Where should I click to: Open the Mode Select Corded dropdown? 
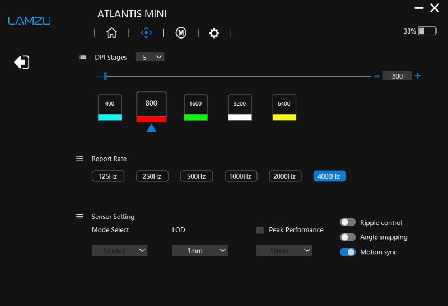[119, 251]
